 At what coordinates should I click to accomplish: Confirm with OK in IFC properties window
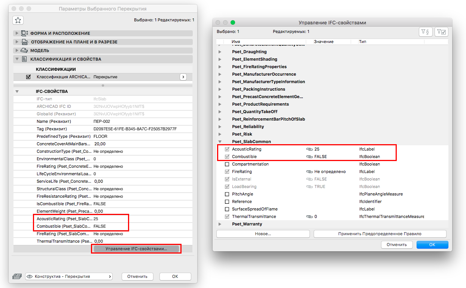coord(432,245)
